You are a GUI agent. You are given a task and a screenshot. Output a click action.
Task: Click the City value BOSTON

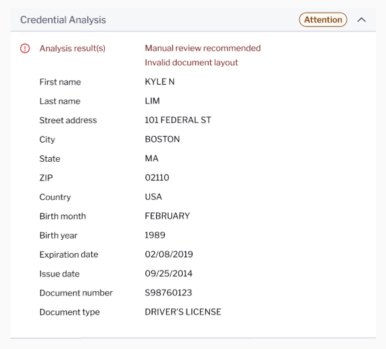162,139
